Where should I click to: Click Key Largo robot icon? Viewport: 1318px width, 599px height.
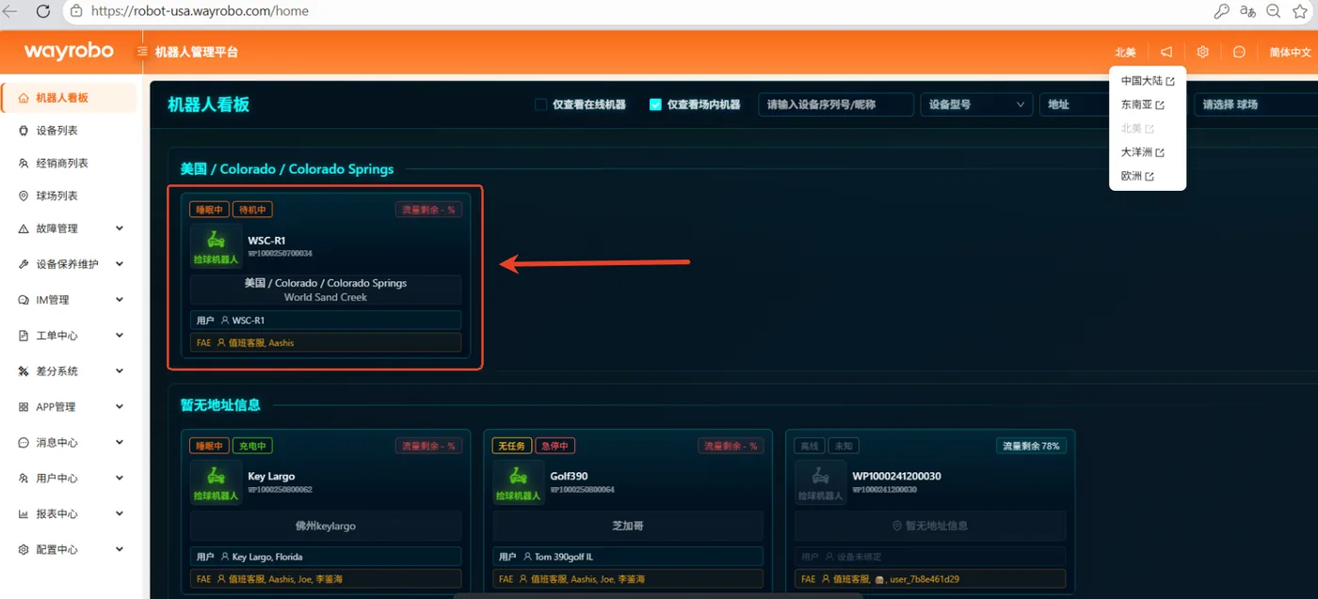(x=216, y=482)
